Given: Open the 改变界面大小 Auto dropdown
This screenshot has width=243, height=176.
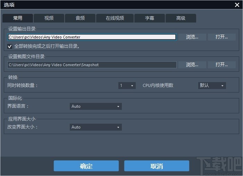Looking at the screenshot, I should (95, 127).
